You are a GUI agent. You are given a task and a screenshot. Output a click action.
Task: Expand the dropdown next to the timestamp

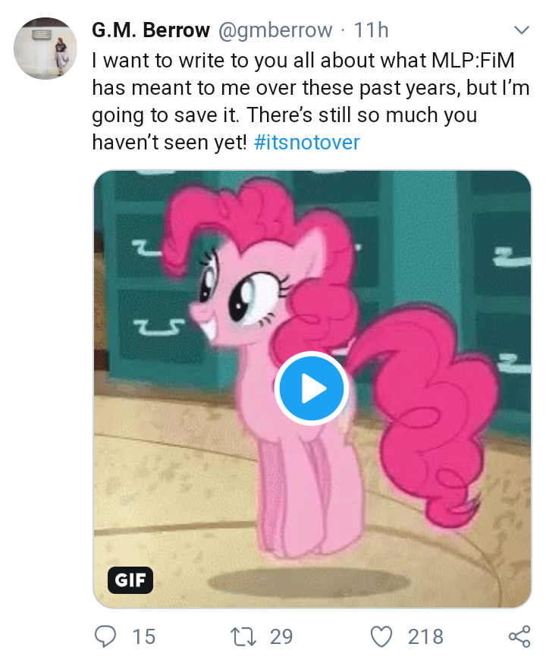coord(521,30)
